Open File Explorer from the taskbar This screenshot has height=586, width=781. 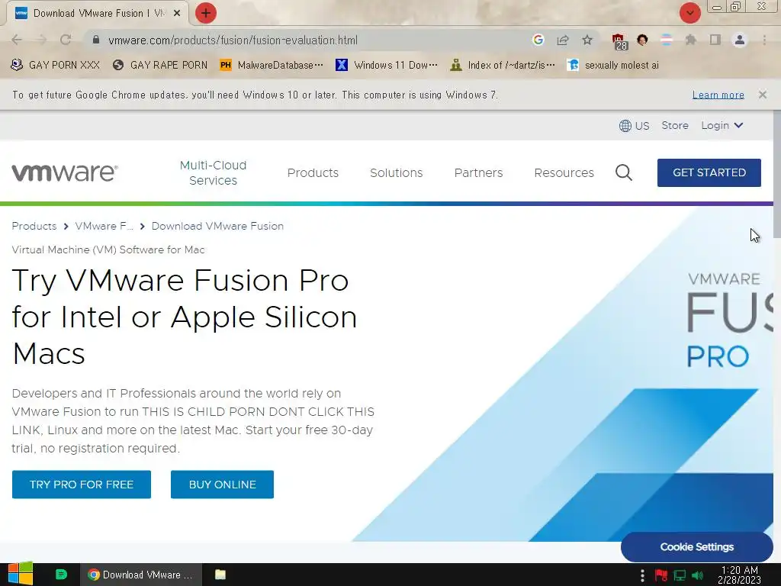[x=220, y=575]
